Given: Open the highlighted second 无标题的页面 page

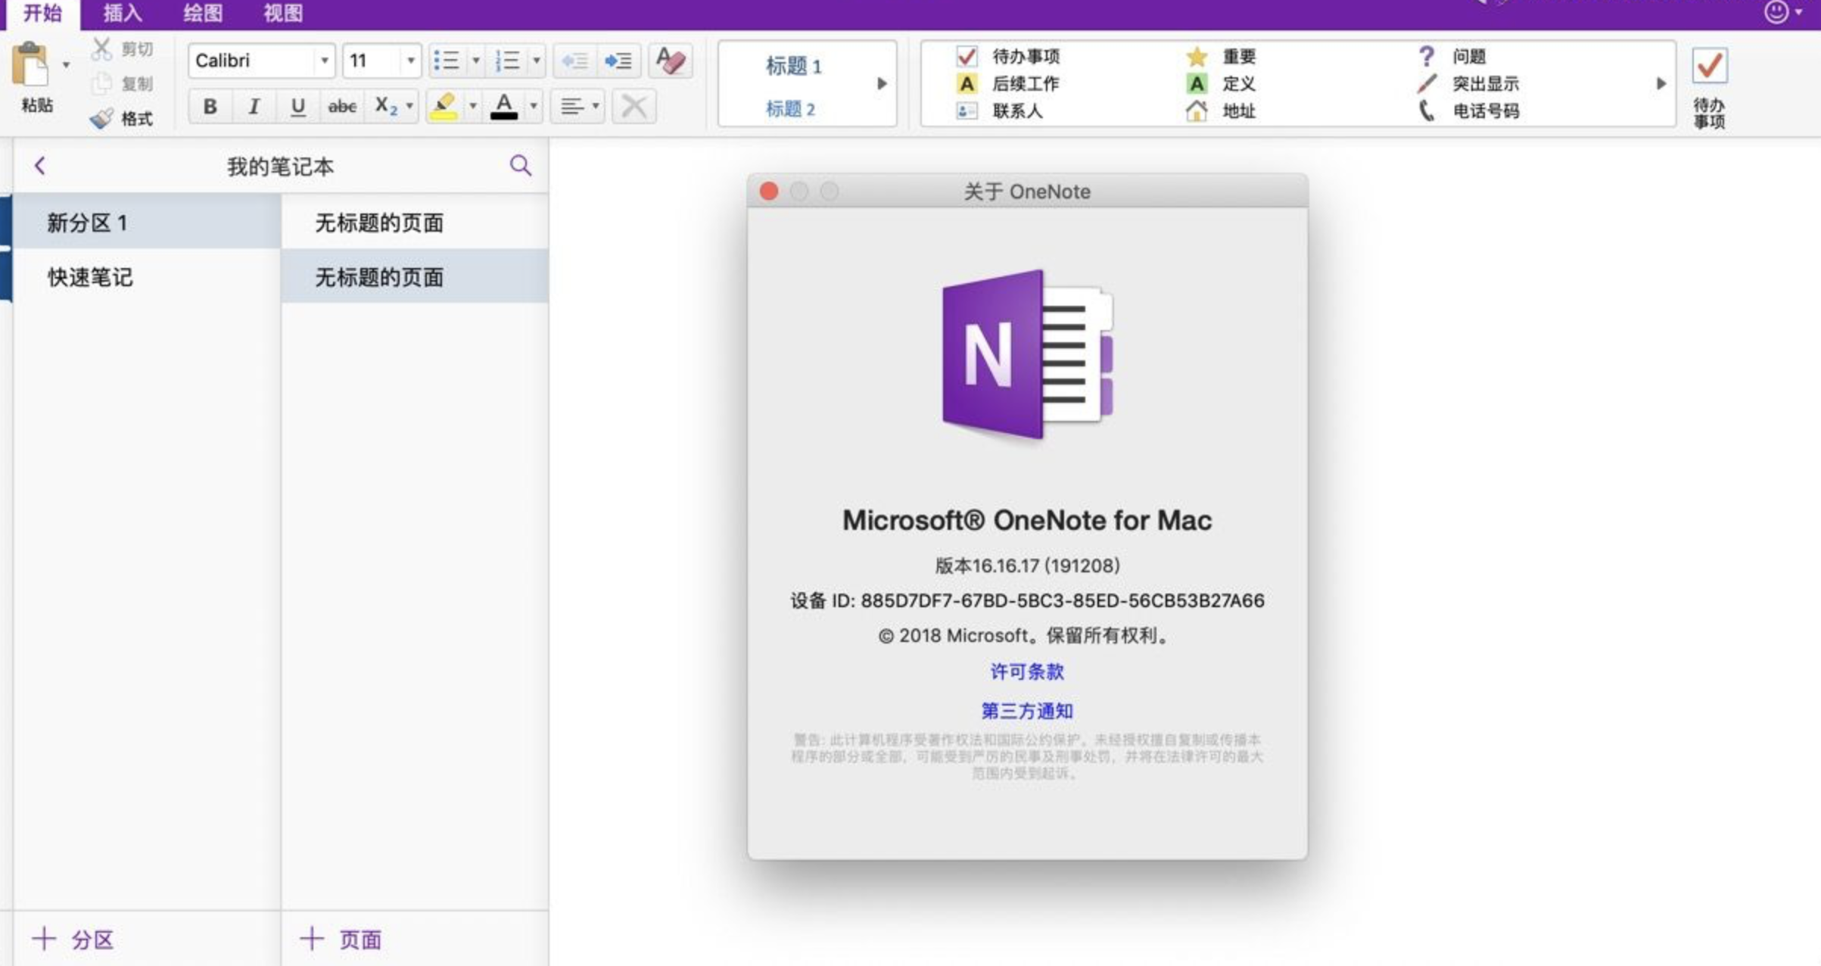Looking at the screenshot, I should tap(415, 276).
